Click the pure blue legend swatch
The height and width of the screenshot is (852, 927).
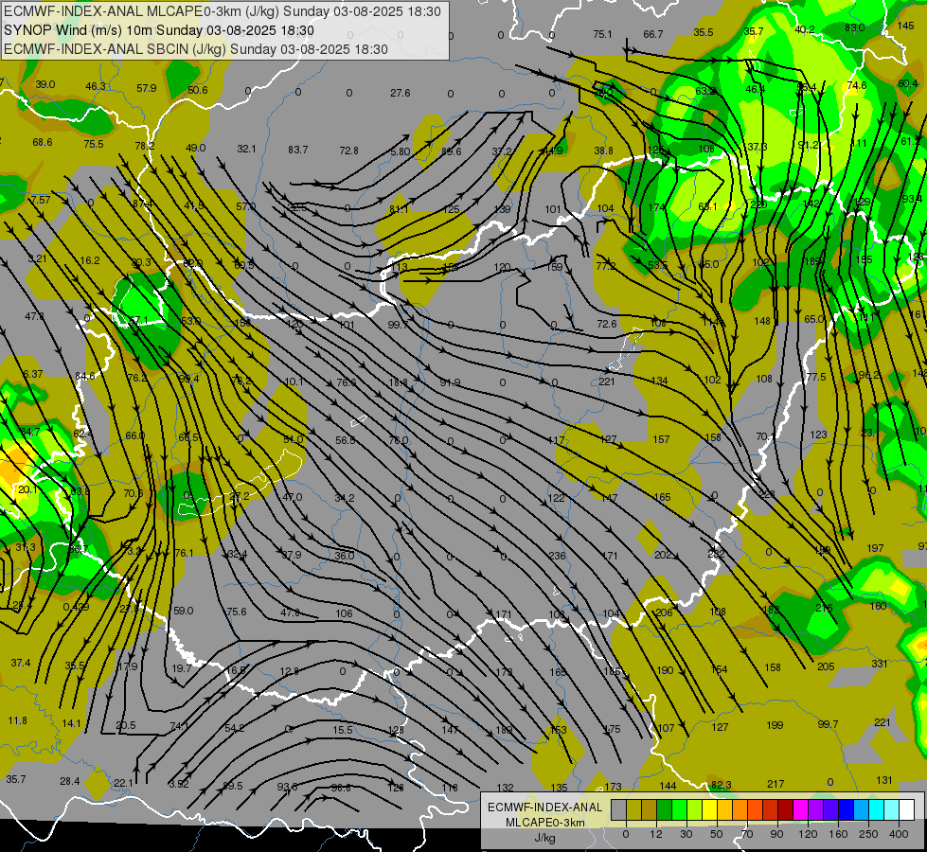[847, 810]
